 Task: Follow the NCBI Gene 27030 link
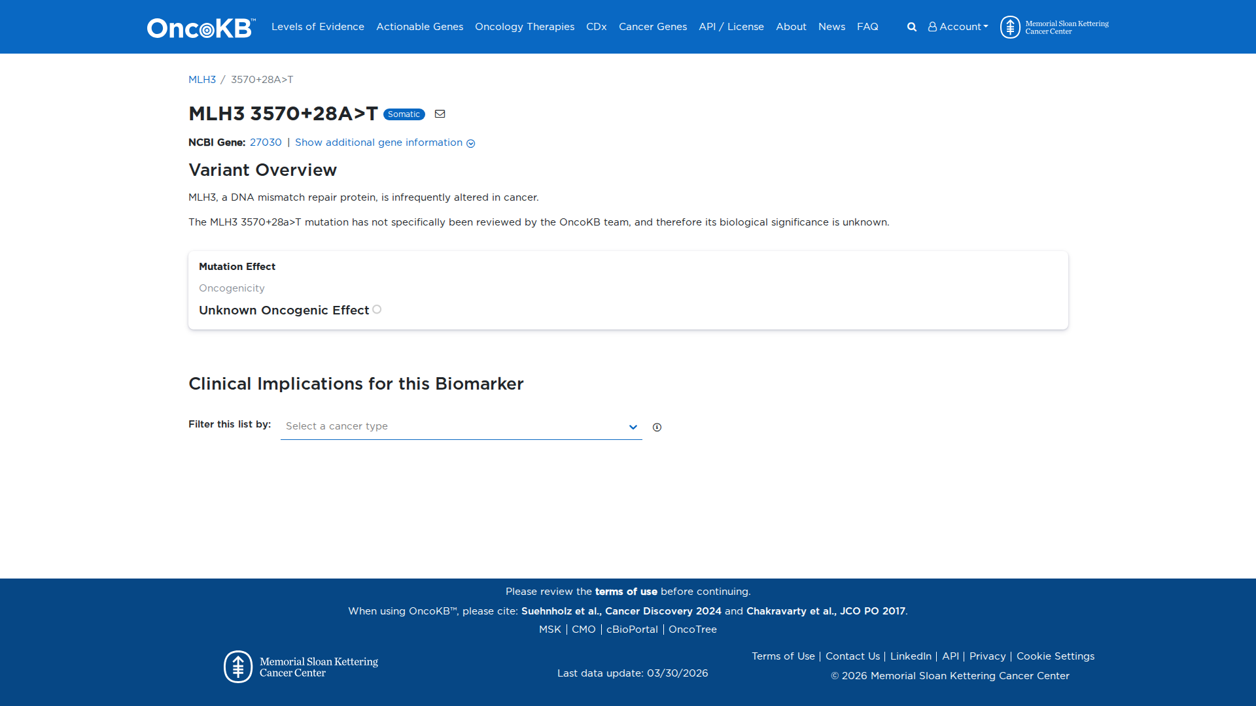[266, 143]
